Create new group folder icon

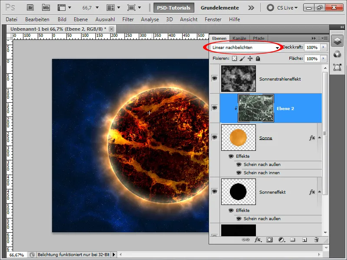293,240
